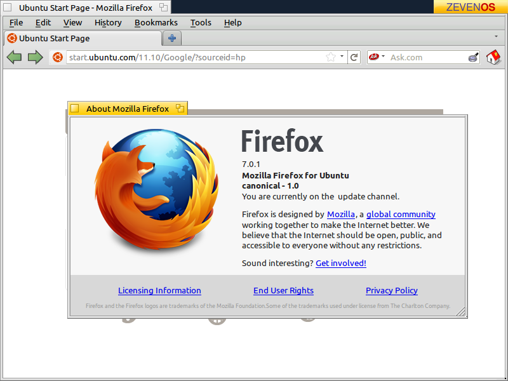Open the Help menu
The height and width of the screenshot is (381, 508).
pos(232,23)
